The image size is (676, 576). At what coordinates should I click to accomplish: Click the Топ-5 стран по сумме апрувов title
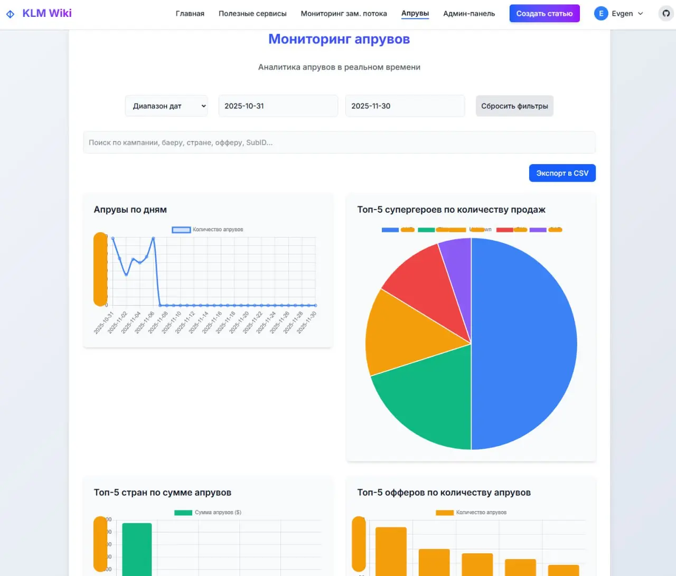coord(163,493)
